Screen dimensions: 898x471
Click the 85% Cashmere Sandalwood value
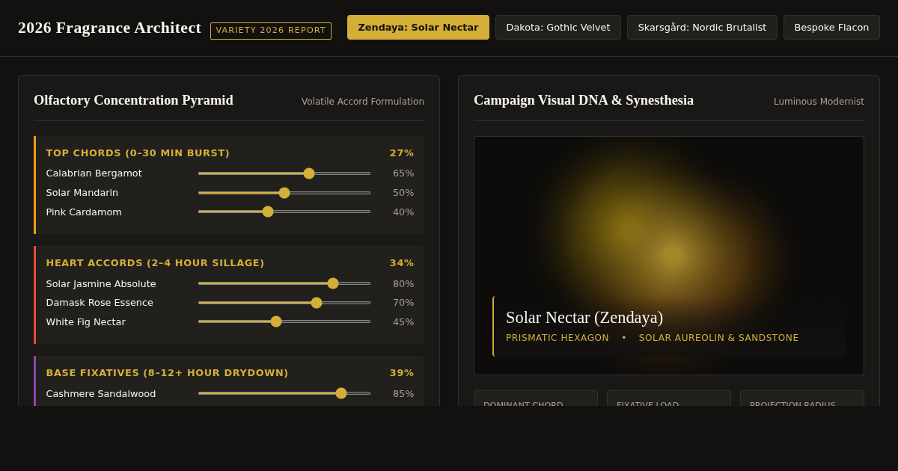[403, 394]
